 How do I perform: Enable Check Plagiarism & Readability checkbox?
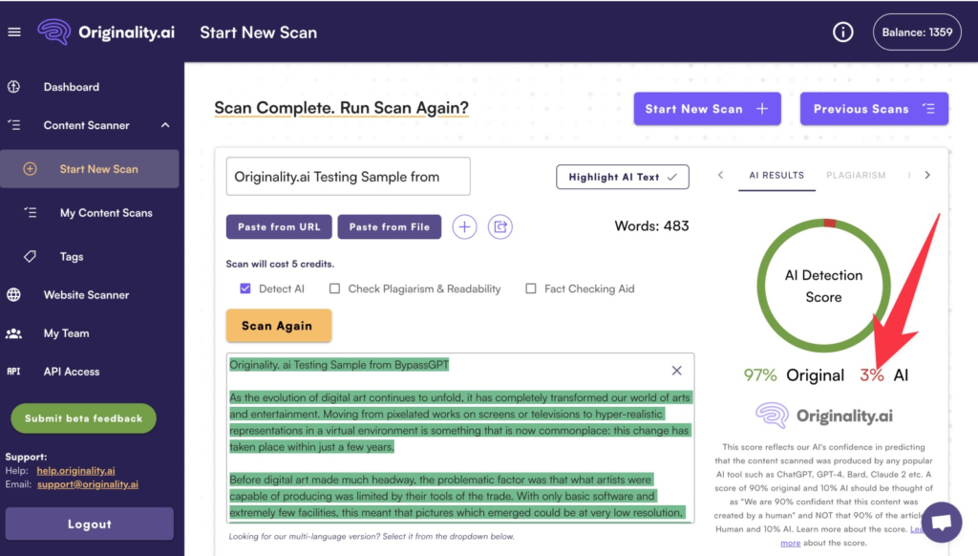pyautogui.click(x=335, y=289)
